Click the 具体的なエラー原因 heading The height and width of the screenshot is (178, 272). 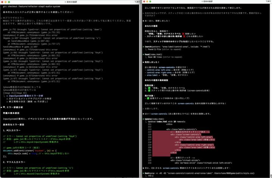click(x=13, y=125)
